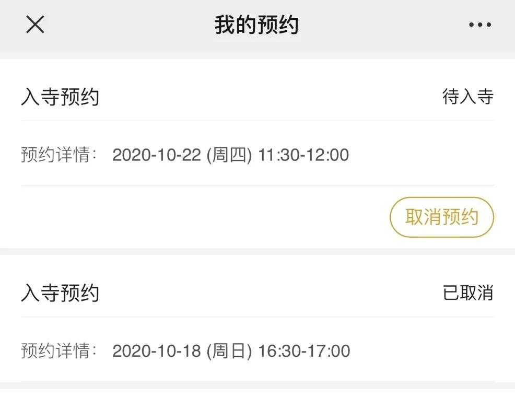Tap the X close icon
This screenshot has height=409, width=515.
pyautogui.click(x=35, y=25)
